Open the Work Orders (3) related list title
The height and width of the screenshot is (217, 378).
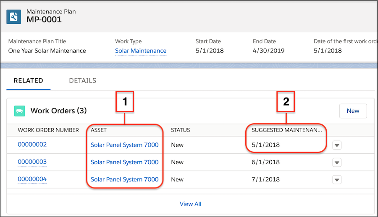[x=58, y=111]
